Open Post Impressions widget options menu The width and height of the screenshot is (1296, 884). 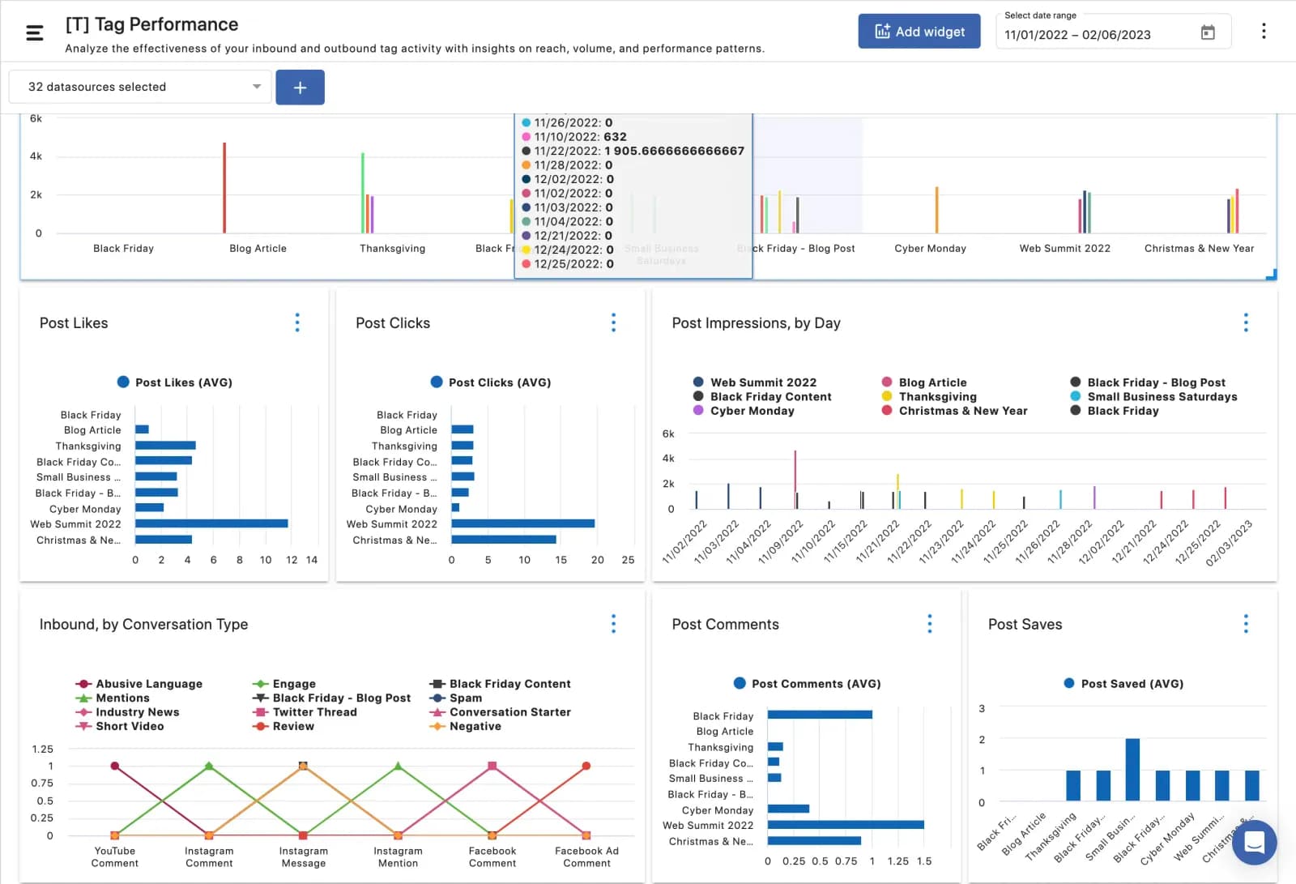pyautogui.click(x=1245, y=322)
